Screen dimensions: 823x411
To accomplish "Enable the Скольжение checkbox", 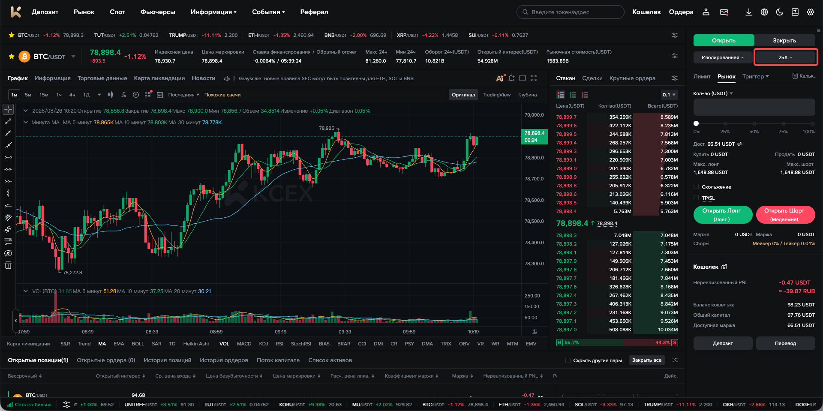I will pyautogui.click(x=696, y=186).
